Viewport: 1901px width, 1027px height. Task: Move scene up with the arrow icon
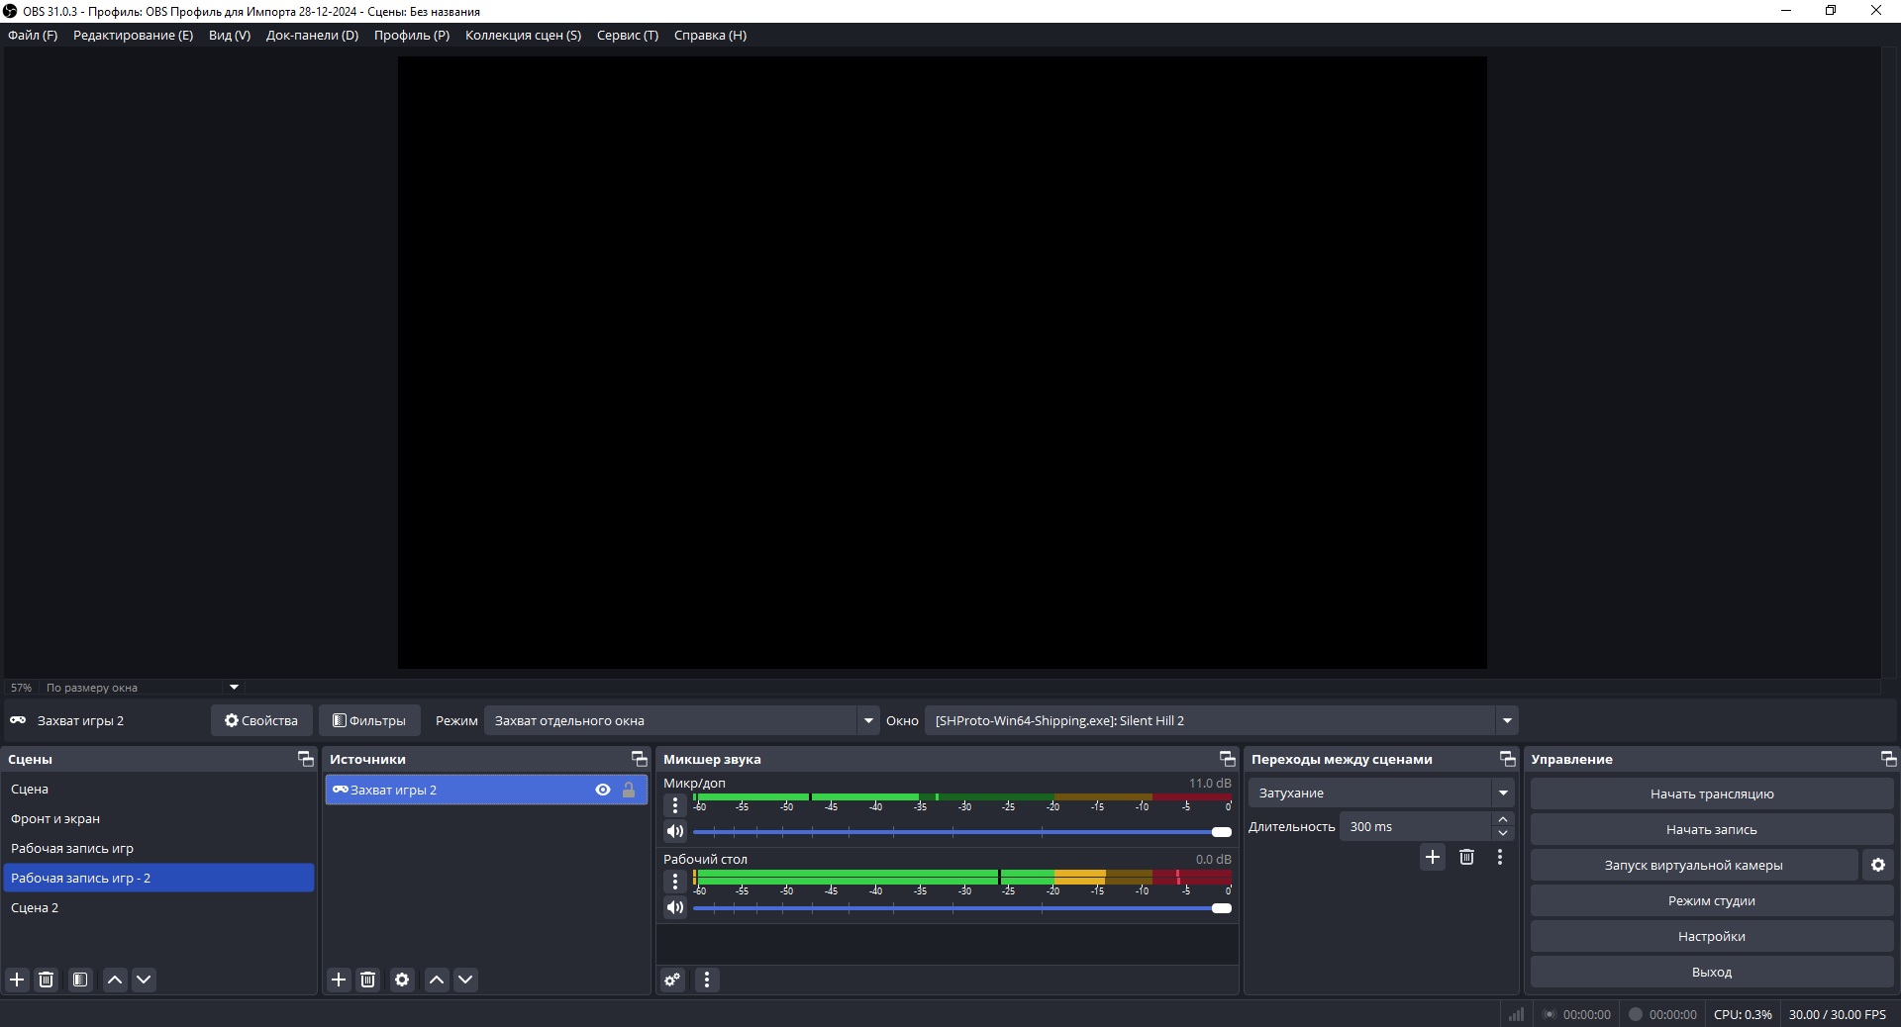115,980
